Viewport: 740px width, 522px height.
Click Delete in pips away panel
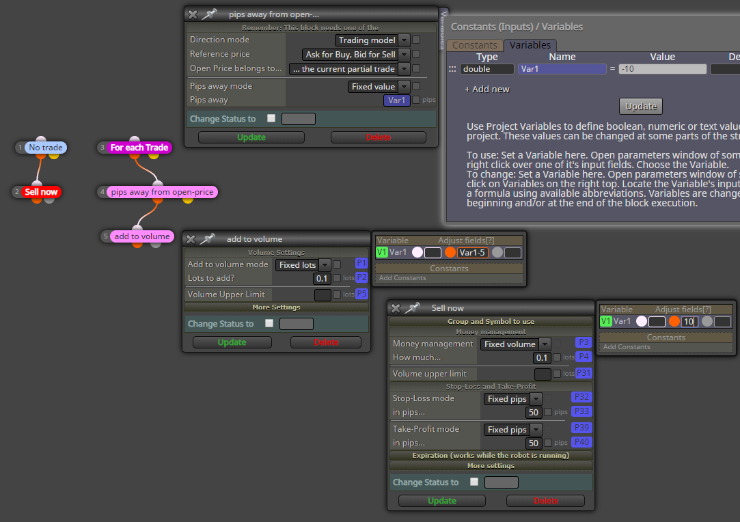[379, 137]
